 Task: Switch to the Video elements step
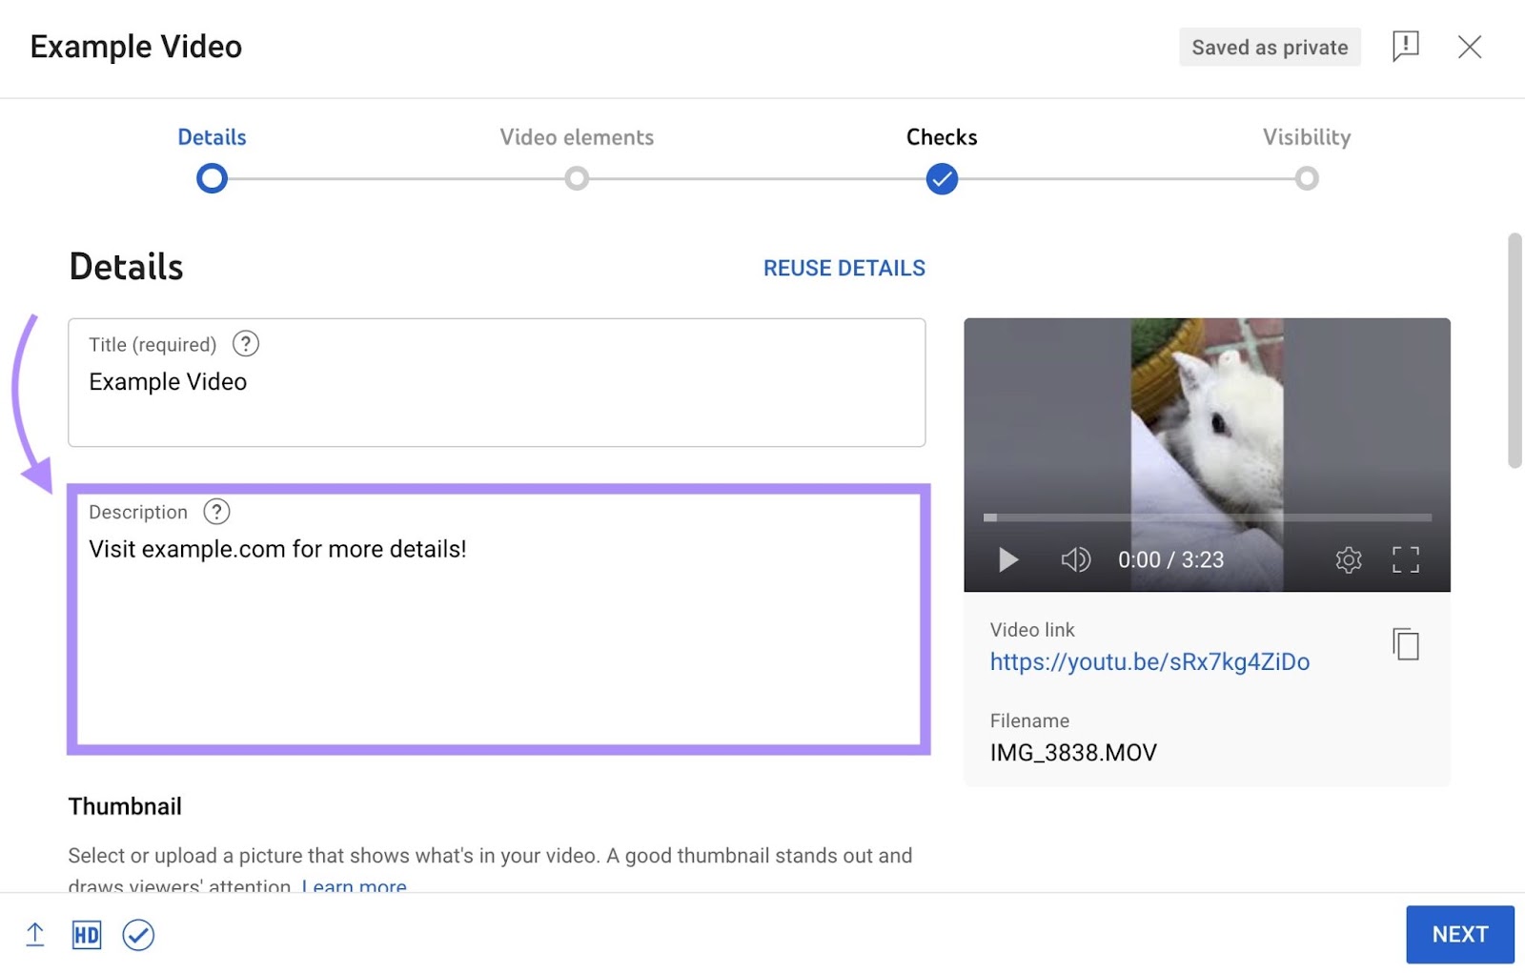point(577,178)
